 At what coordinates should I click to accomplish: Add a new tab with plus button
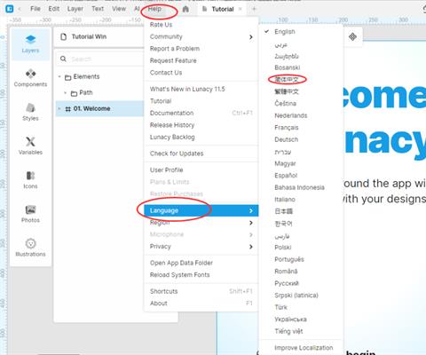tap(254, 9)
